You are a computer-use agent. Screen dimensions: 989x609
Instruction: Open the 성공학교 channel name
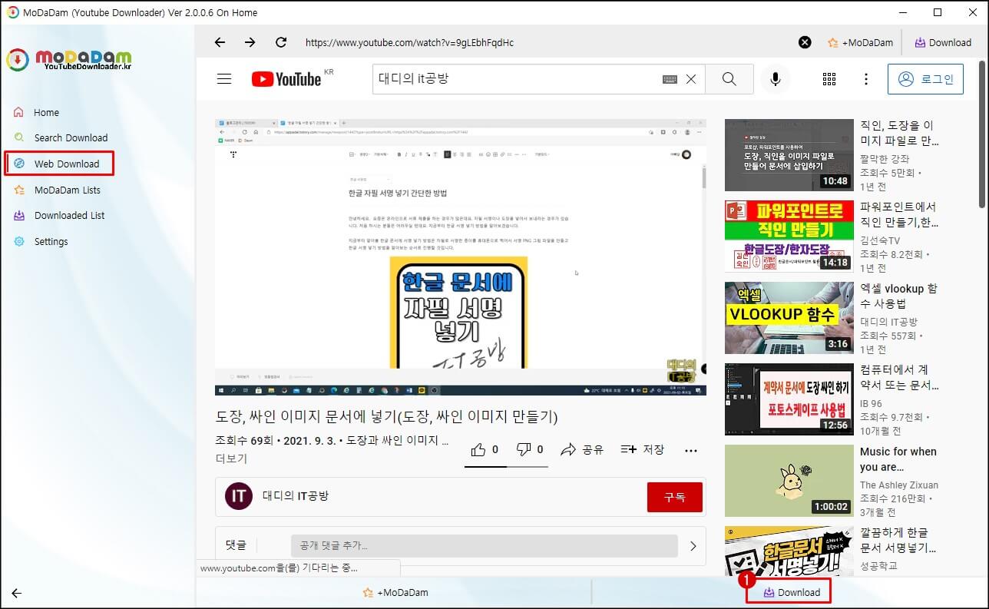click(878, 566)
